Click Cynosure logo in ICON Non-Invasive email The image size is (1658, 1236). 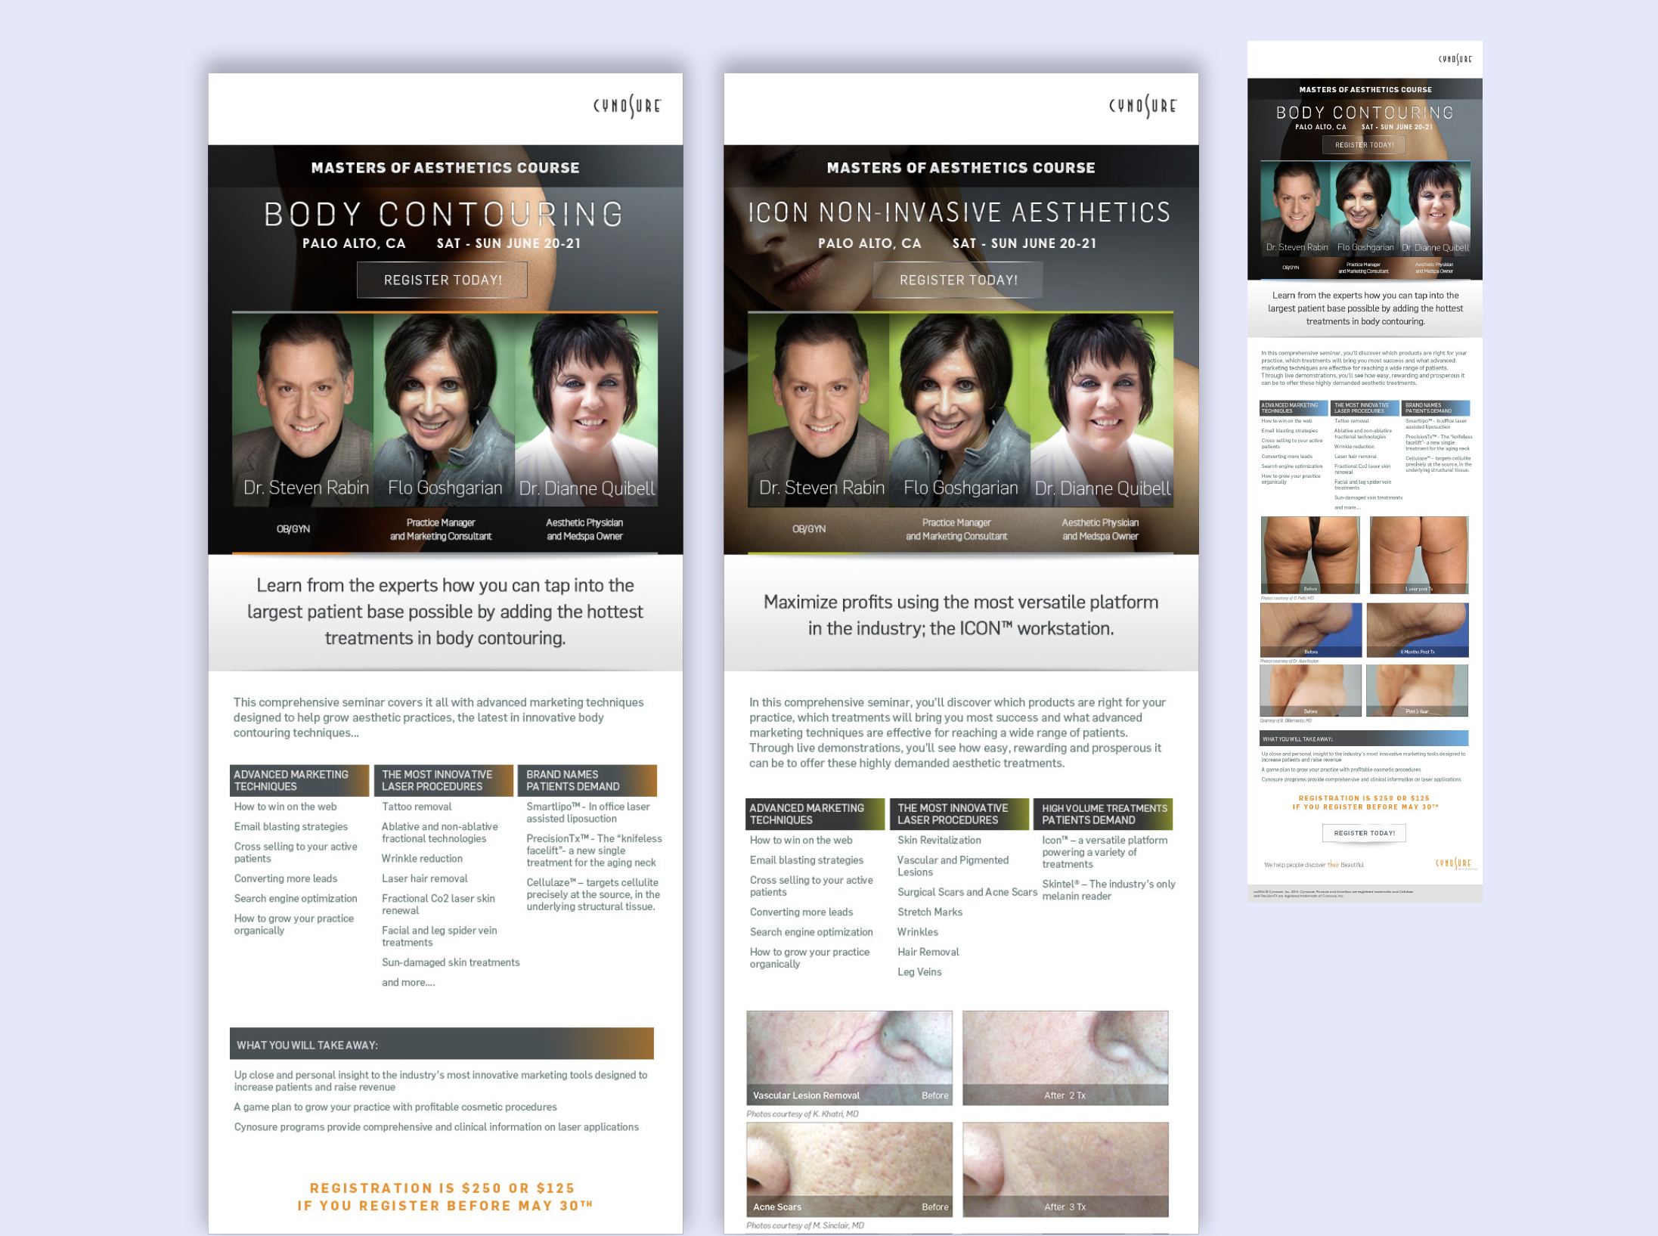coord(1142,106)
